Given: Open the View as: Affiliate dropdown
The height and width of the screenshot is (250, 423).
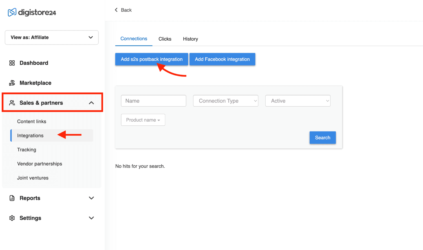Looking at the screenshot, I should pyautogui.click(x=52, y=38).
